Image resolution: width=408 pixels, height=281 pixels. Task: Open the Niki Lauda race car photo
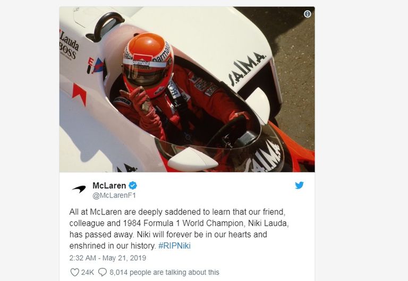coord(187,89)
